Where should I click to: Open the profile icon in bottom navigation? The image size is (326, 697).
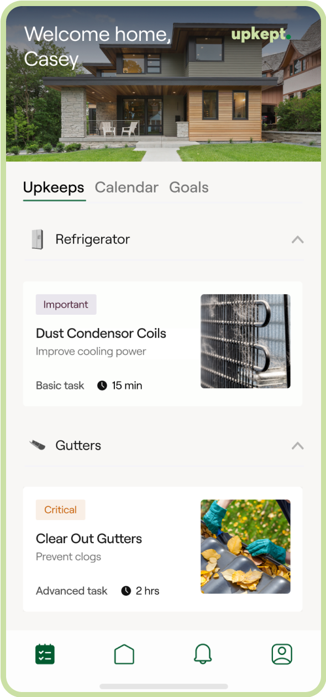[x=282, y=654]
